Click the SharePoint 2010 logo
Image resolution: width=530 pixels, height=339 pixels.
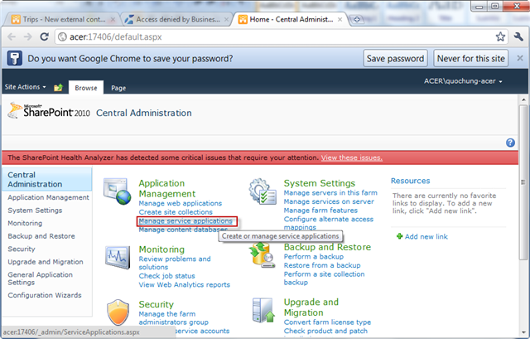(49, 111)
